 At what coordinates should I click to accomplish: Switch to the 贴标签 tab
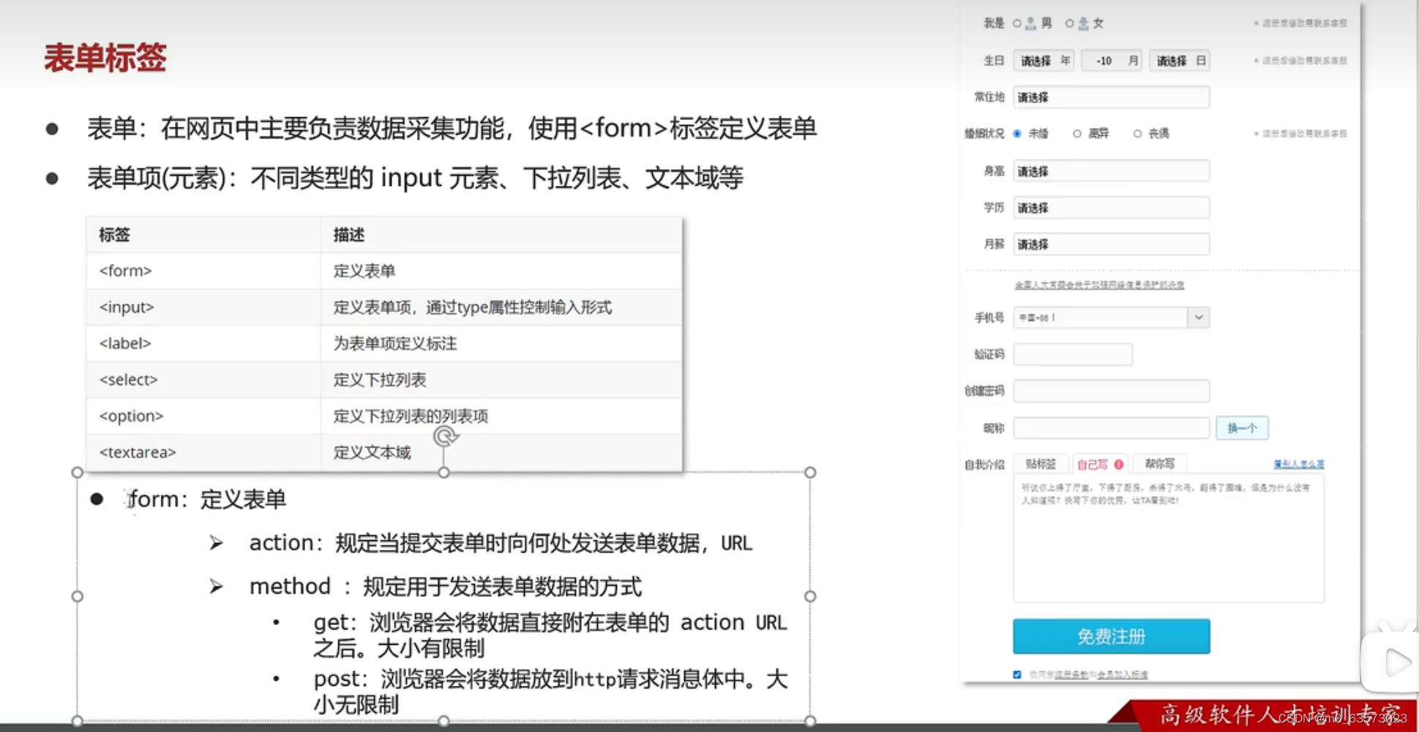[x=1041, y=463]
